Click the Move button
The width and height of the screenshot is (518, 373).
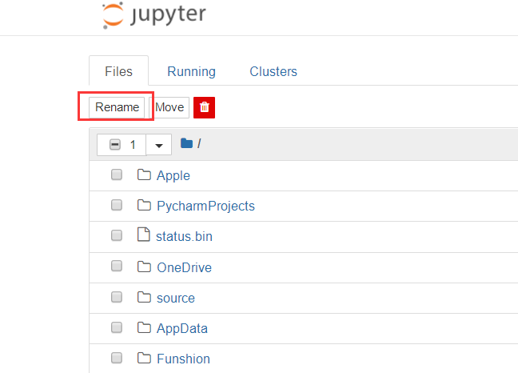point(169,107)
